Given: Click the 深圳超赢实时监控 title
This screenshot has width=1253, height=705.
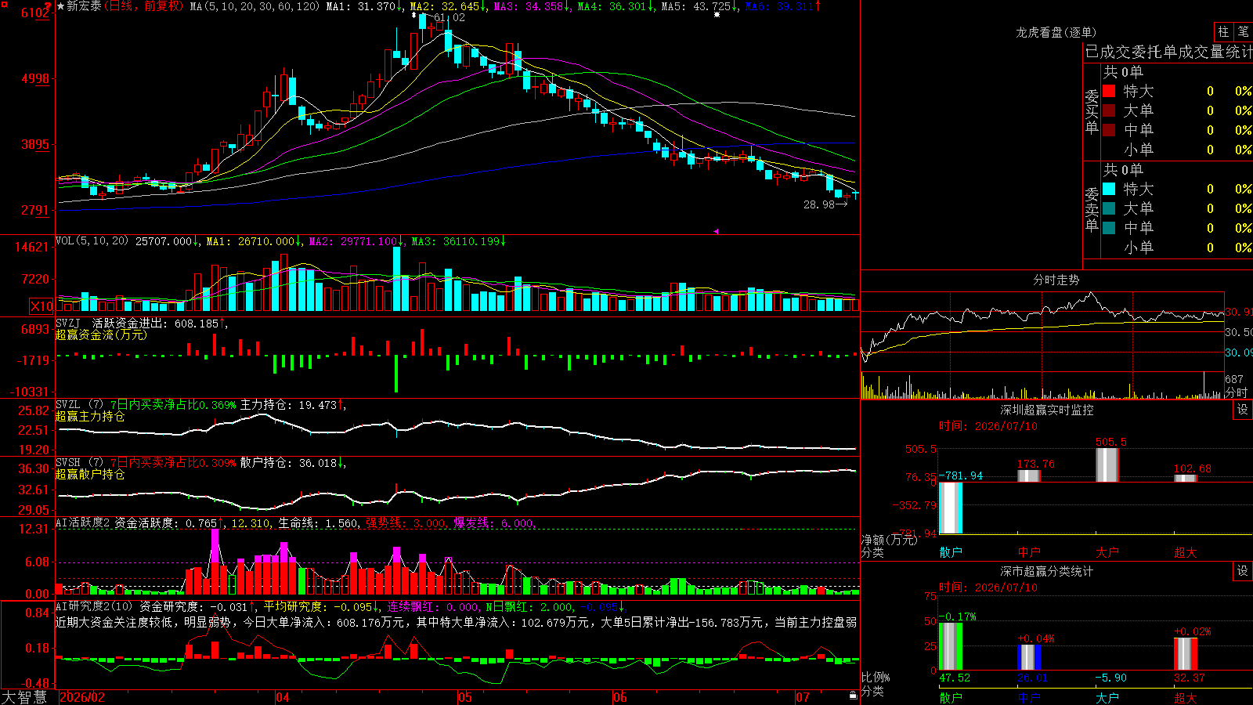Looking at the screenshot, I should coord(1047,410).
